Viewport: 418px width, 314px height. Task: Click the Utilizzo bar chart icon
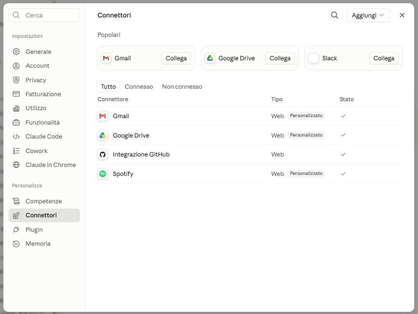[x=16, y=108]
